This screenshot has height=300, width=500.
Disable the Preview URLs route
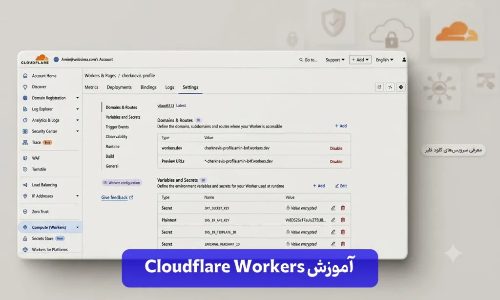point(336,162)
